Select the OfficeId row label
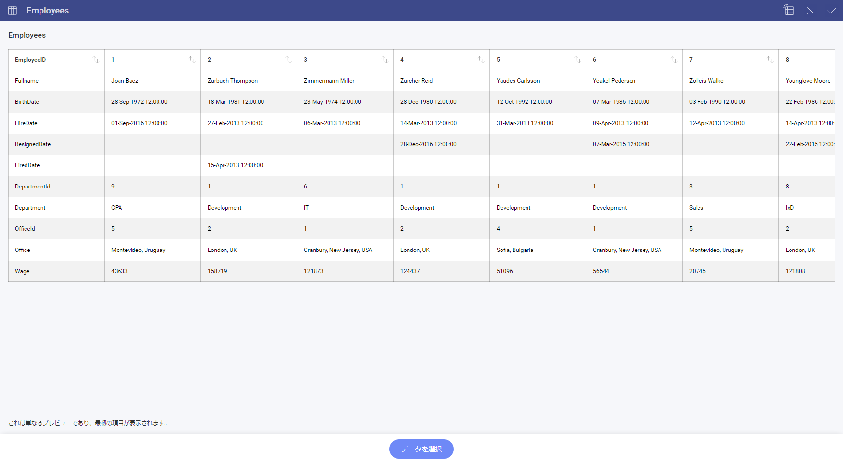This screenshot has width=843, height=464. tap(56, 229)
